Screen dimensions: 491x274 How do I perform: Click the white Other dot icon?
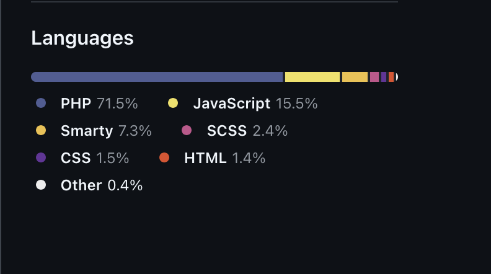(x=41, y=185)
